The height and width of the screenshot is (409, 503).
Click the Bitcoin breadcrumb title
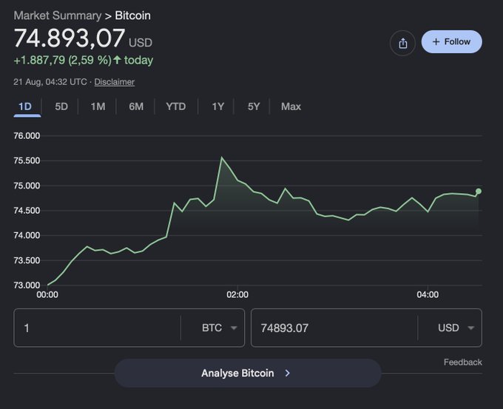(x=133, y=16)
